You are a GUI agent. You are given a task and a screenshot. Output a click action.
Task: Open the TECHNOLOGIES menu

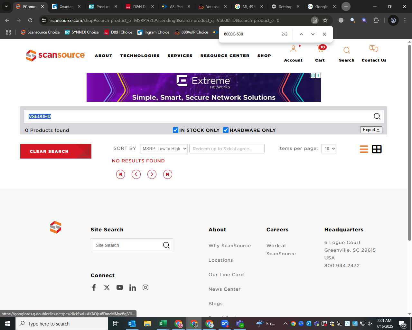pyautogui.click(x=140, y=56)
